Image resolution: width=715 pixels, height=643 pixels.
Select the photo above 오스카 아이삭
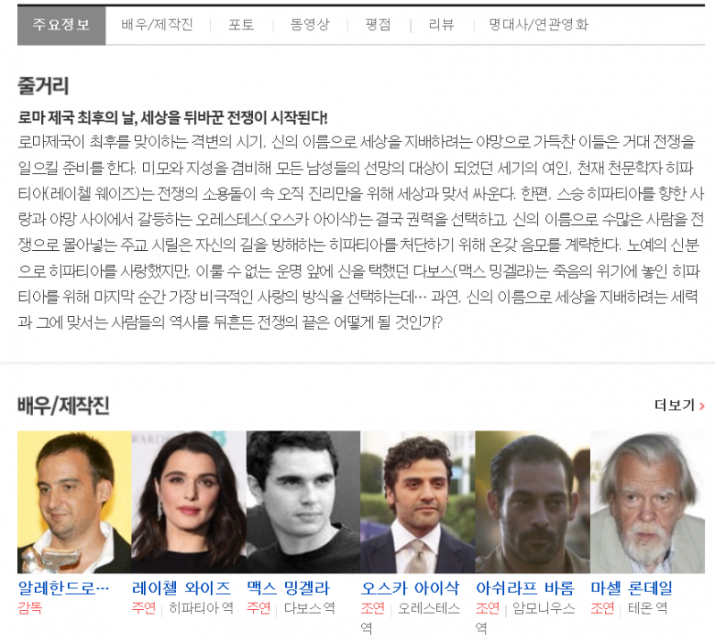(x=417, y=502)
